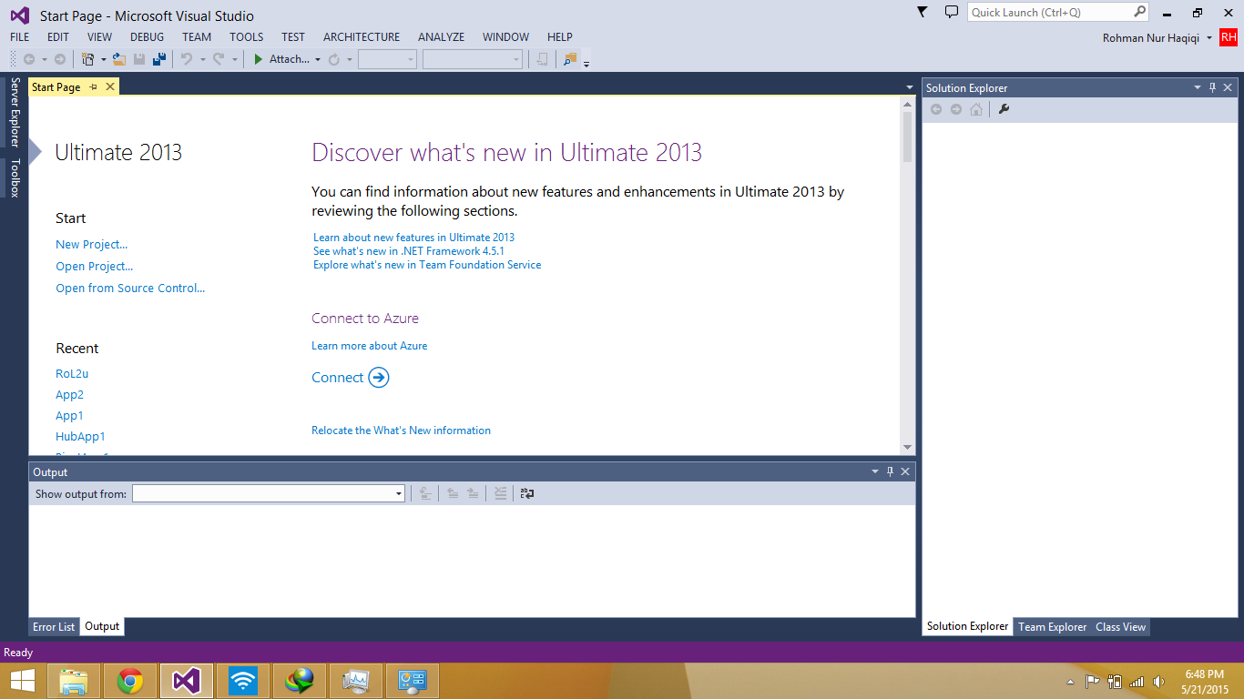
Task: Click the Solution Explorer Back icon
Action: pos(936,109)
